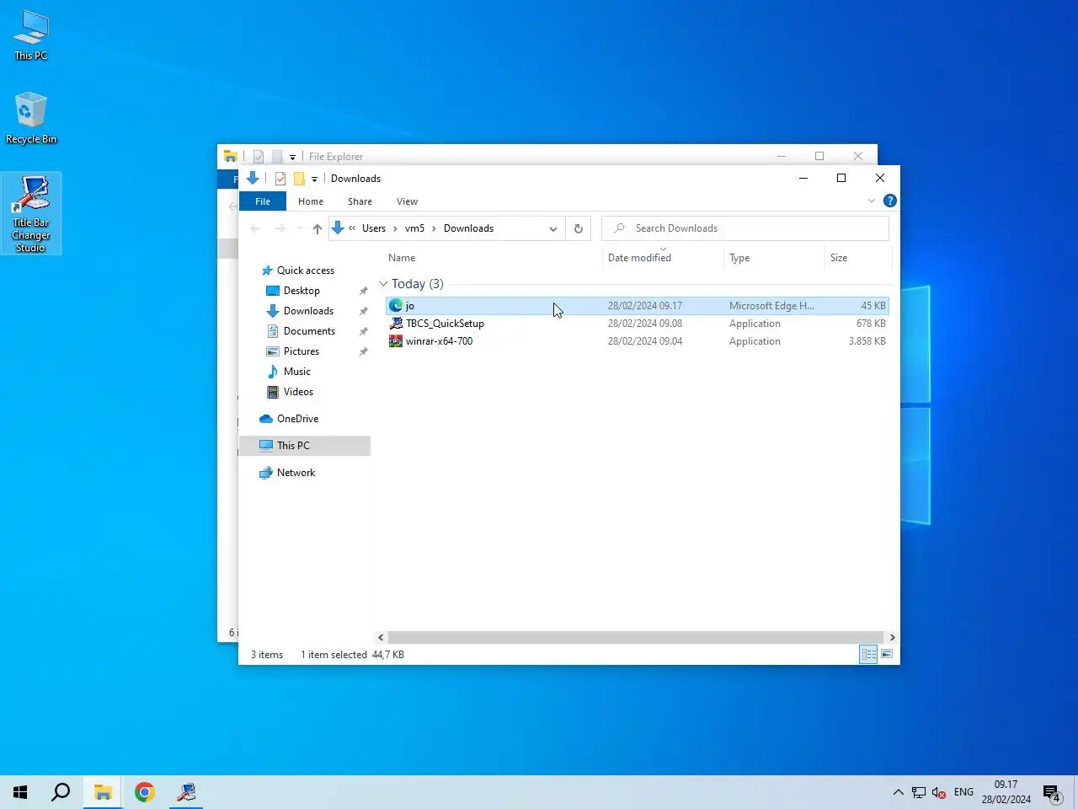Select Quick access in navigation pane
This screenshot has width=1078, height=809.
pos(305,271)
